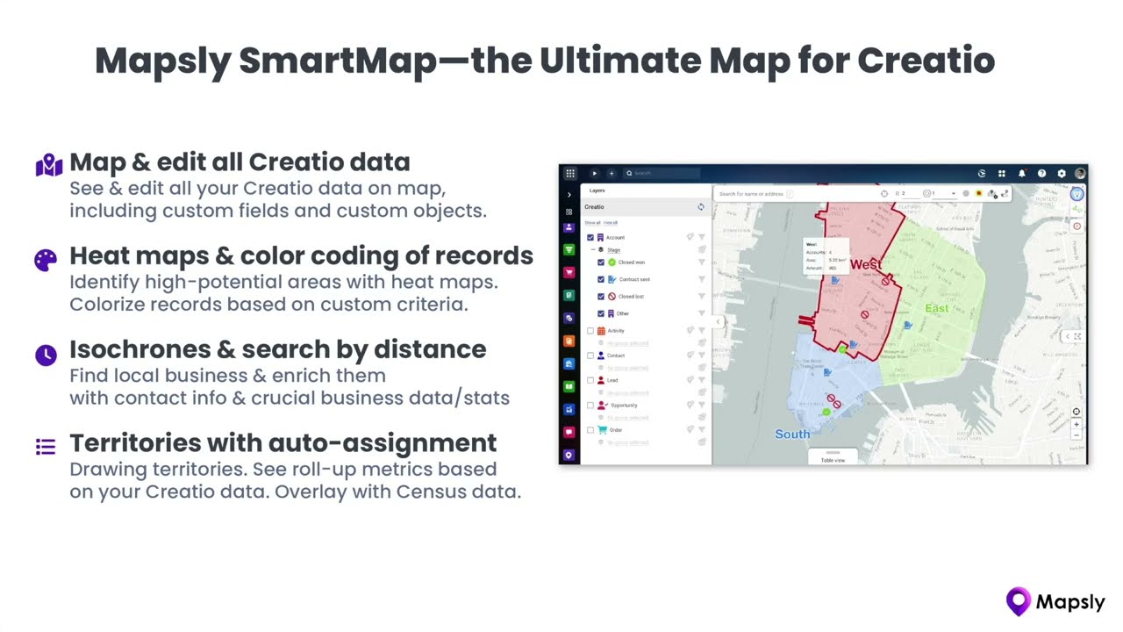Screen dimensions: 1123x632
Task: Collapse the Stage grouping under Account
Action: pyautogui.click(x=593, y=250)
